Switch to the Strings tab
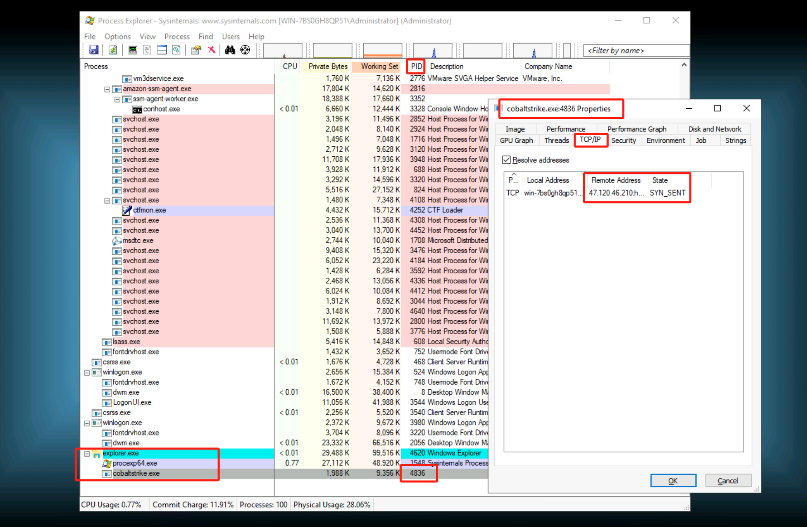Screen dimensions: 807x527 736,141
